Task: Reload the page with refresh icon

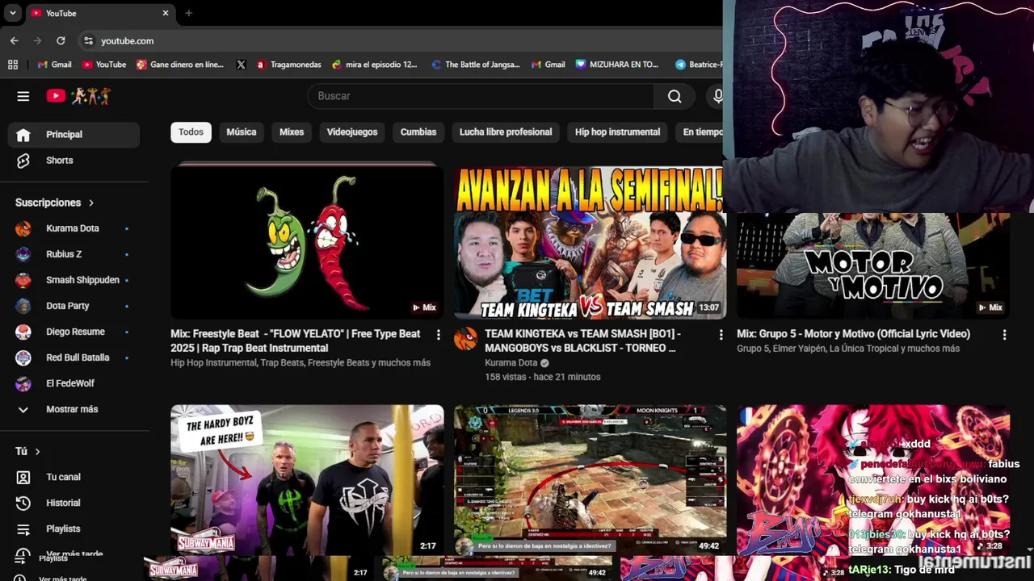Action: point(61,40)
